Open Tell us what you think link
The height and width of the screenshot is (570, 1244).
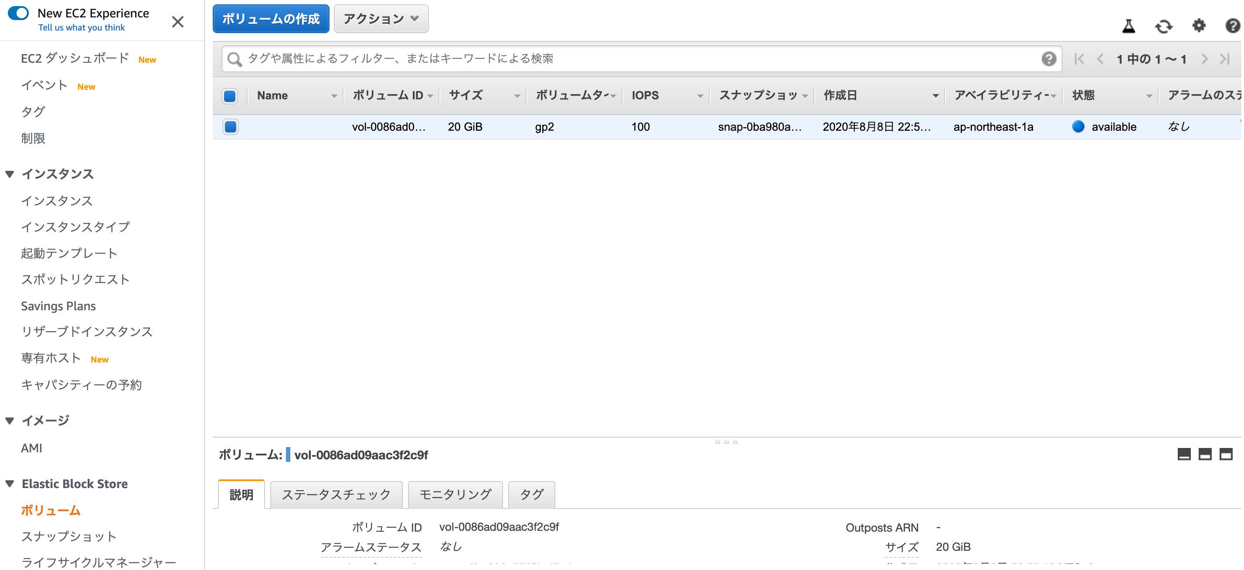[82, 27]
